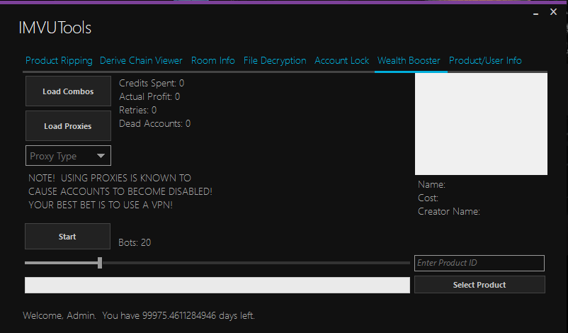This screenshot has height=333, width=568.
Task: Click the 'Cost:' label
Action: coord(428,198)
